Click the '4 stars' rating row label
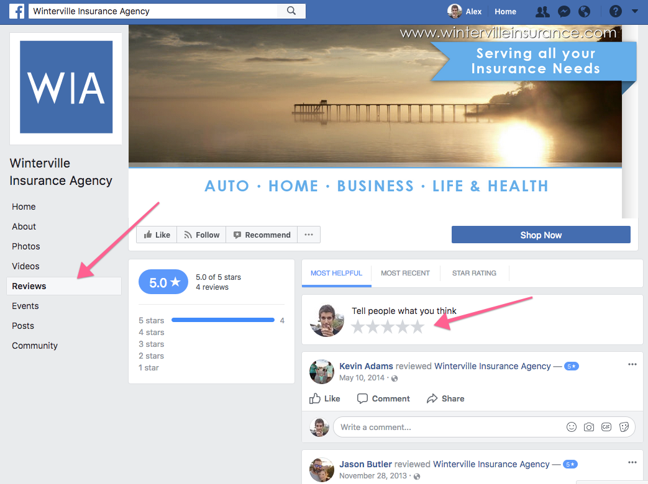The width and height of the screenshot is (648, 484). point(151,332)
